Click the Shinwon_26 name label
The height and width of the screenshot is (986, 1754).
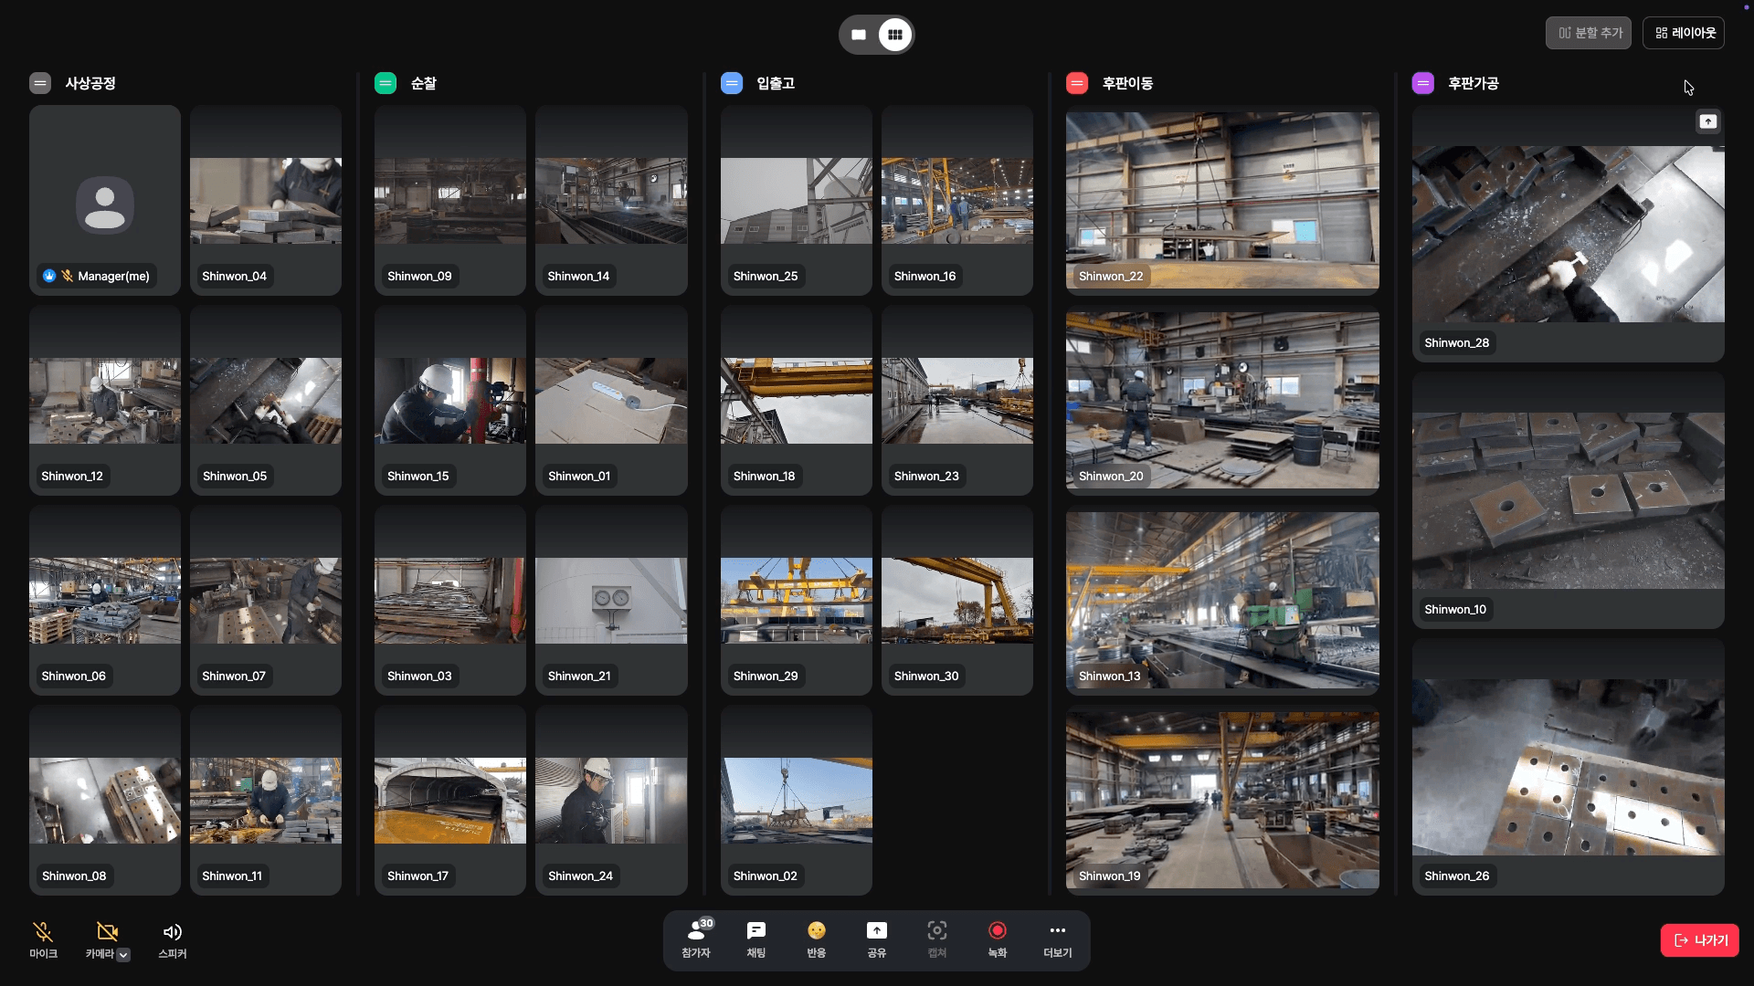click(1457, 876)
